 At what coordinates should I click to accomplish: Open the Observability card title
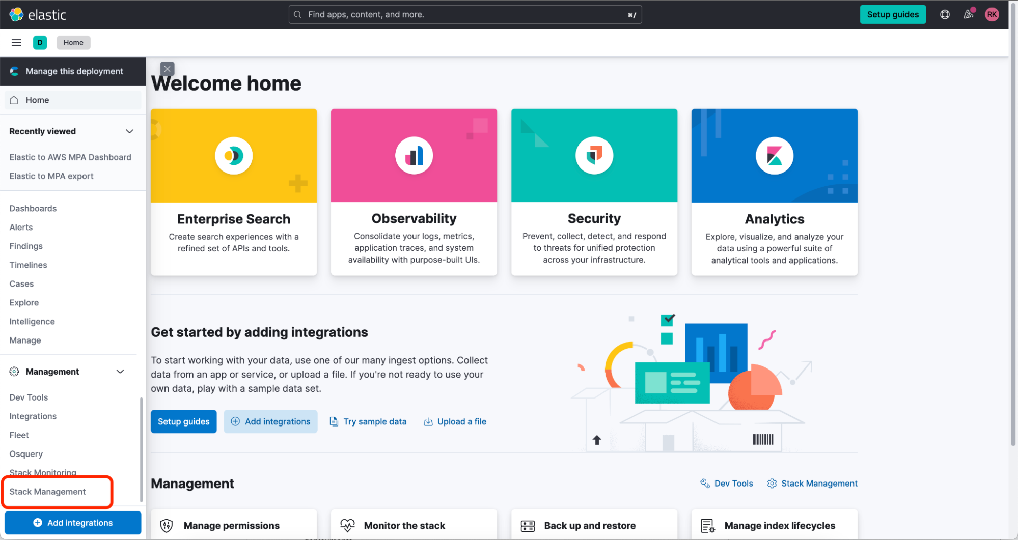click(x=414, y=219)
